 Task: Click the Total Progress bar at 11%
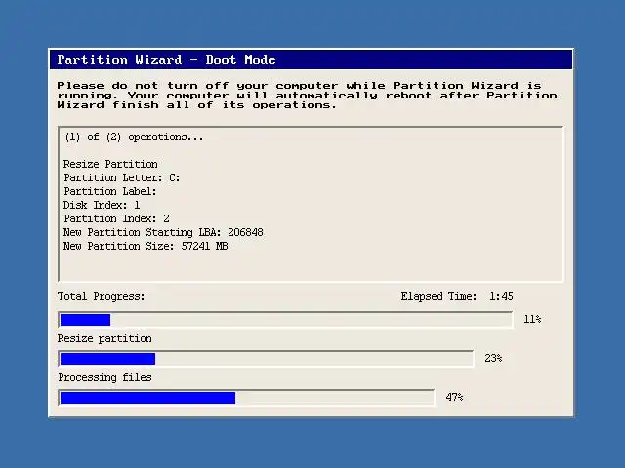click(x=285, y=320)
